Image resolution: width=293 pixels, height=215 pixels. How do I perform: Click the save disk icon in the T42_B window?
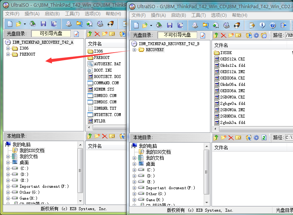tap(170, 25)
